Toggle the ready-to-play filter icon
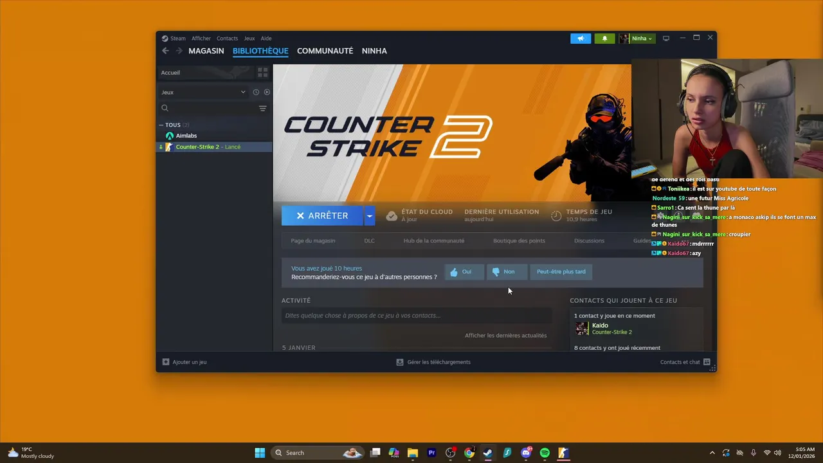The height and width of the screenshot is (463, 823). click(267, 92)
